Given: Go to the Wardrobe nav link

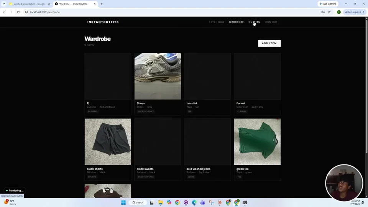Looking at the screenshot, I should tap(237, 22).
